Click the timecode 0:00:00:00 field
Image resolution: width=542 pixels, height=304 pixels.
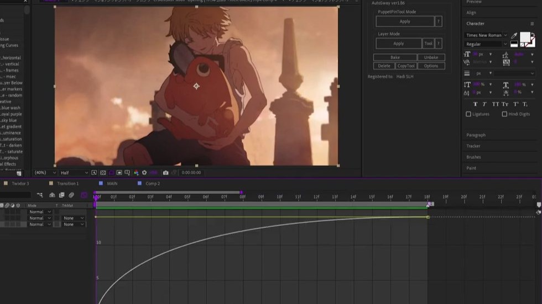[x=191, y=173]
